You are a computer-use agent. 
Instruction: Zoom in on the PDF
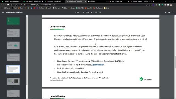[92, 12]
